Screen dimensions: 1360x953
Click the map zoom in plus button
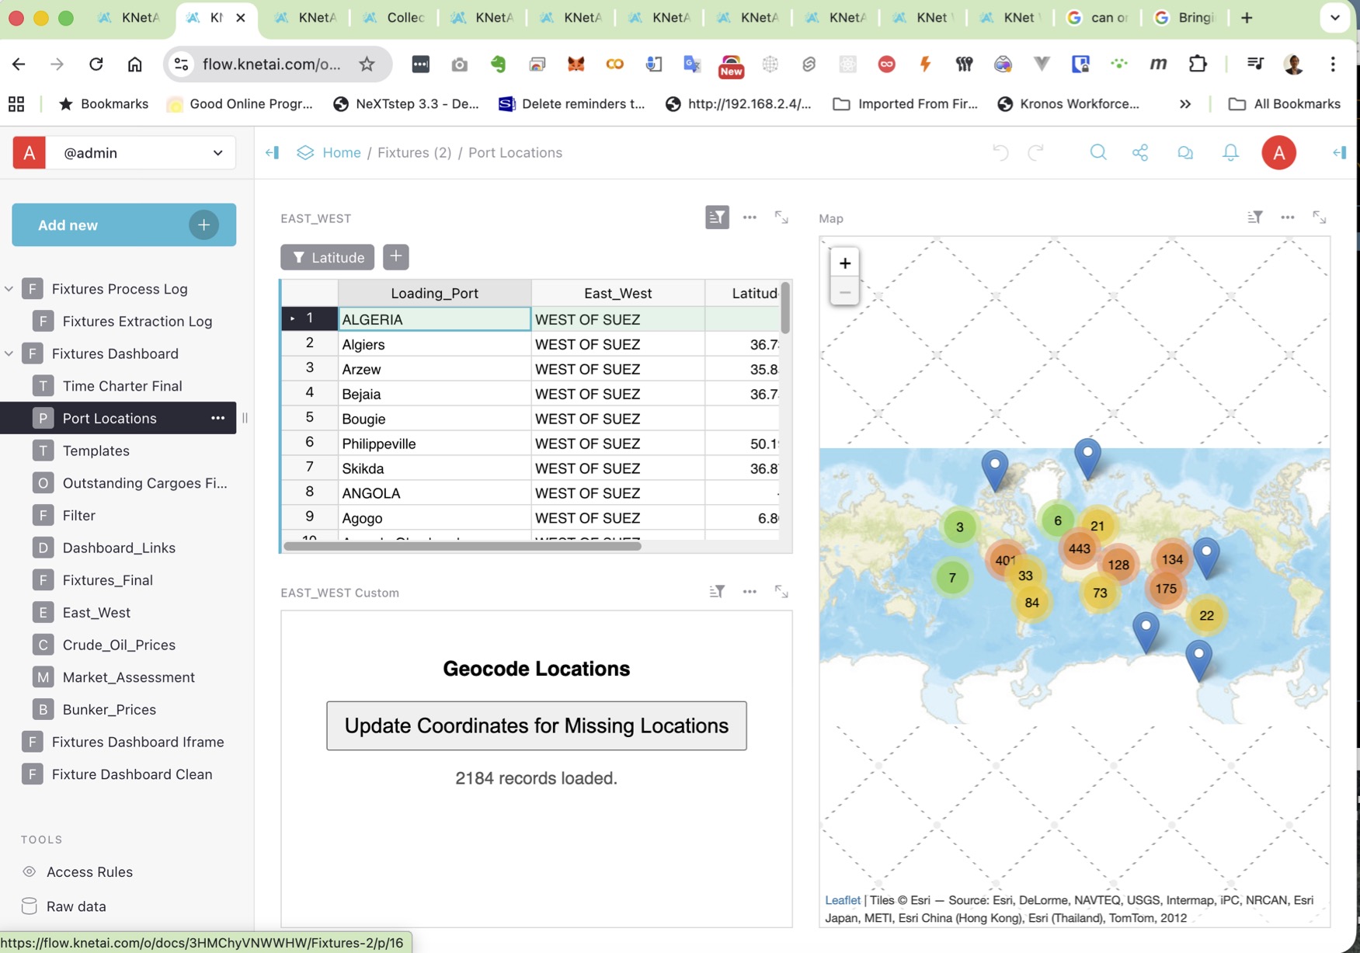tap(844, 263)
